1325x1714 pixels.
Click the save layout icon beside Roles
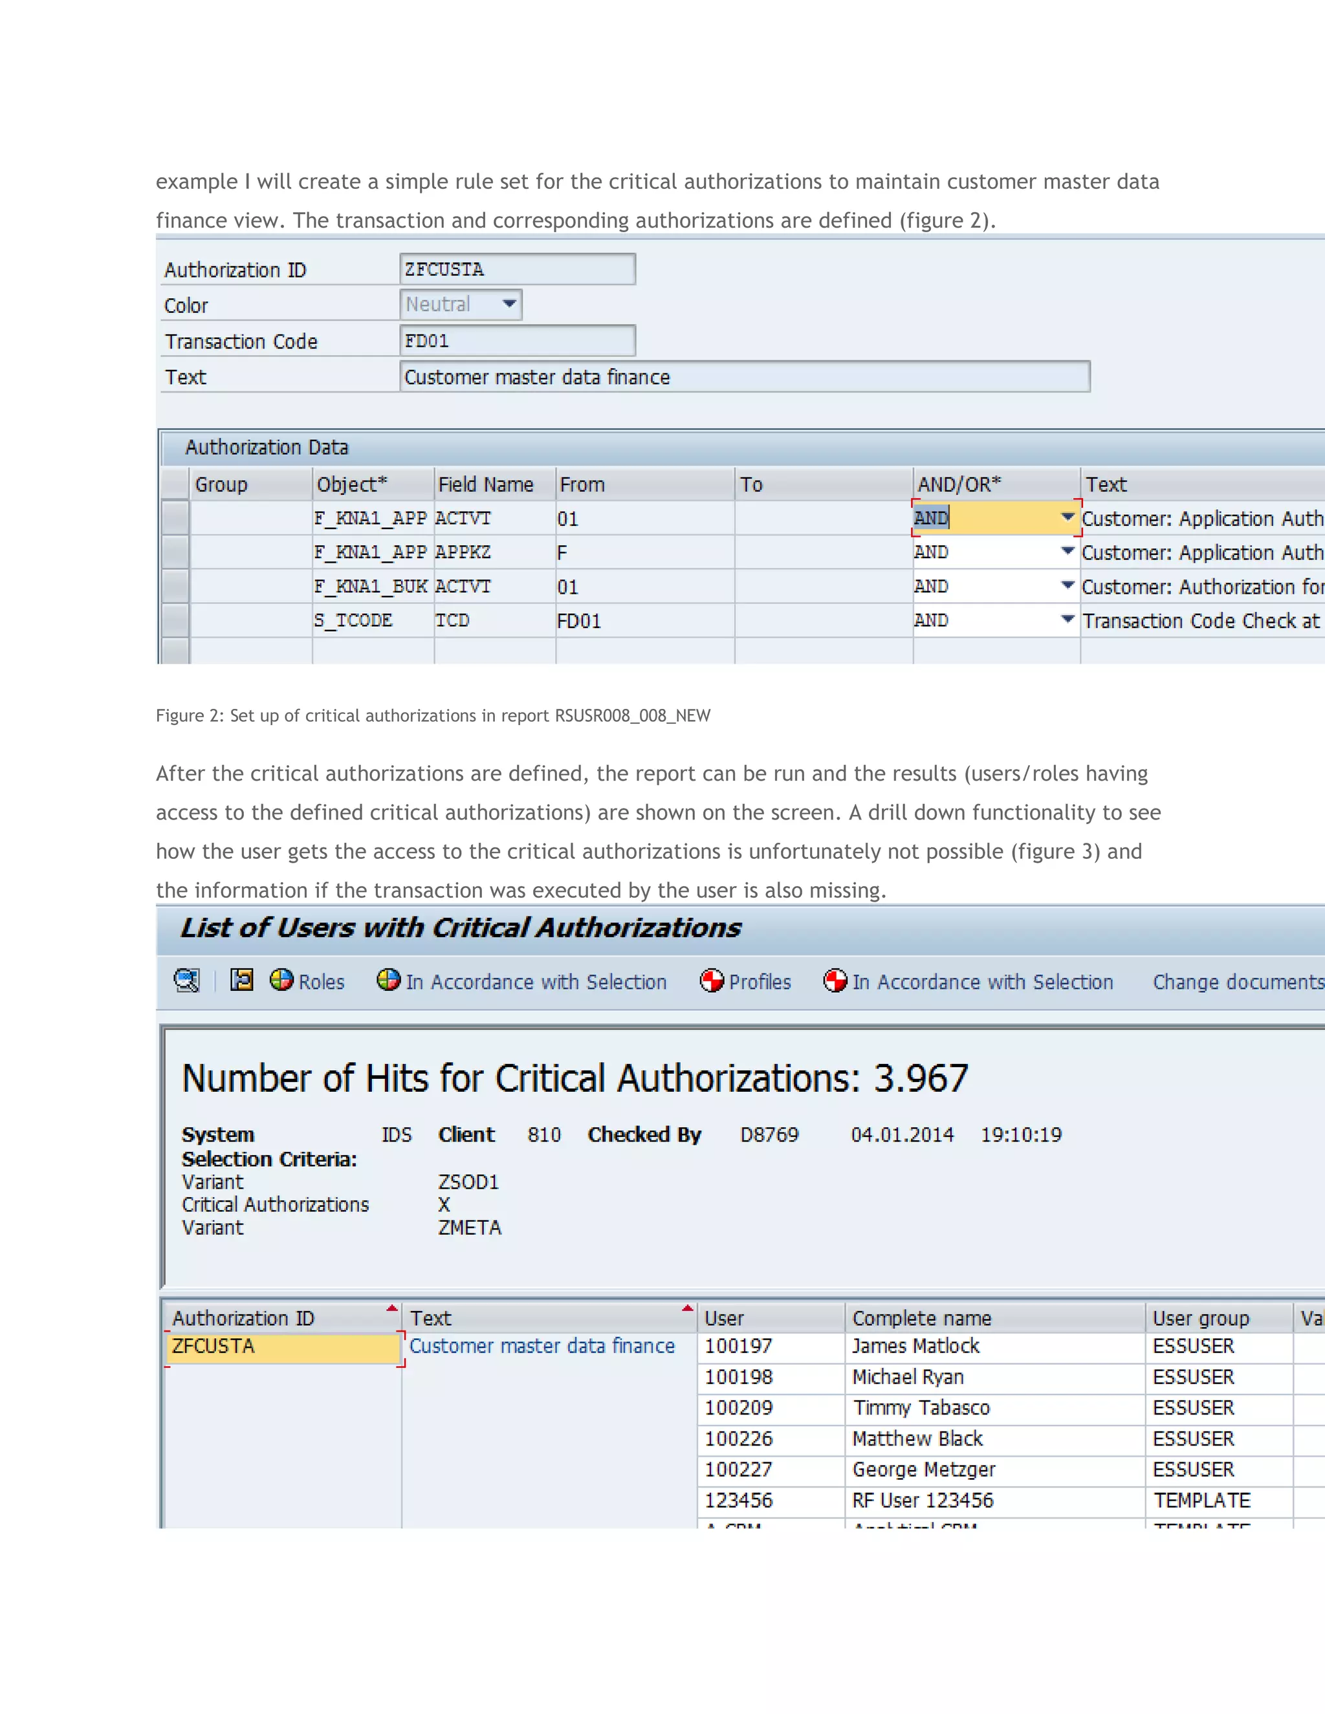point(242,979)
